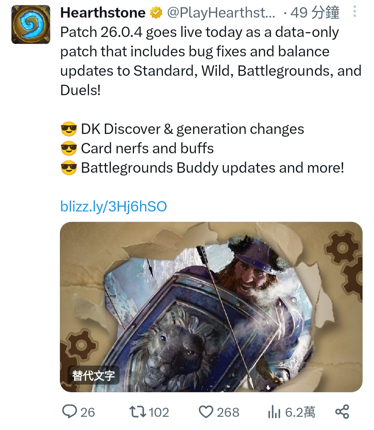
Task: Show the 替代文字 alt text
Action: point(93,375)
